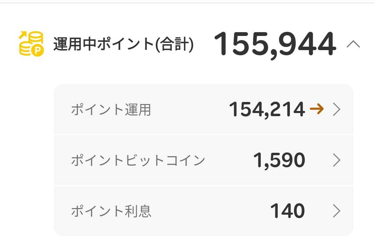This screenshot has width=374, height=243.
Task: Open ポイントビットコイン via its right chevron
Action: [x=337, y=160]
